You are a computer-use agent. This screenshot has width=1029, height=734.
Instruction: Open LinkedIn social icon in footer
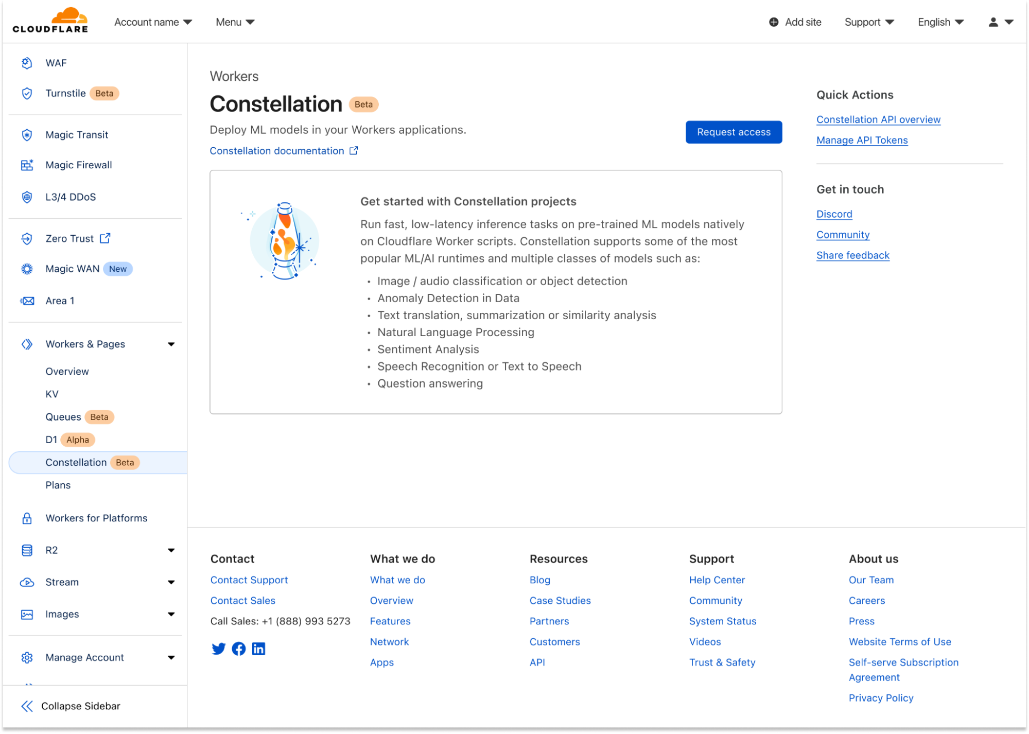[258, 649]
